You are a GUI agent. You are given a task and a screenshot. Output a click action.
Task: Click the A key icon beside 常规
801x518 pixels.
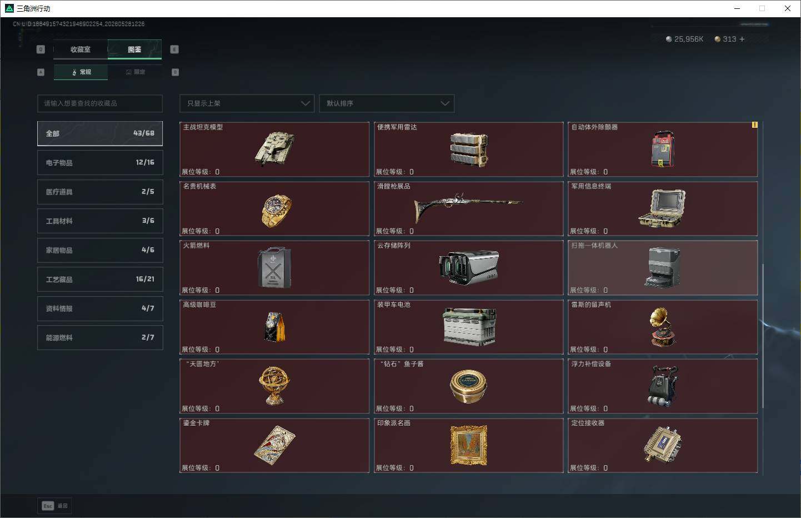click(x=41, y=72)
